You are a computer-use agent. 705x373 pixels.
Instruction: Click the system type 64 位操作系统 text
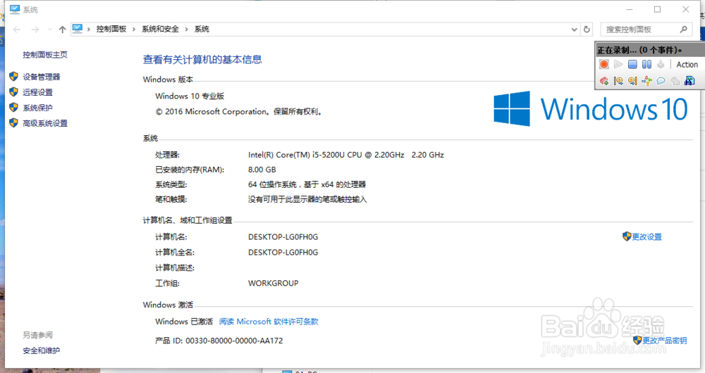tap(307, 184)
